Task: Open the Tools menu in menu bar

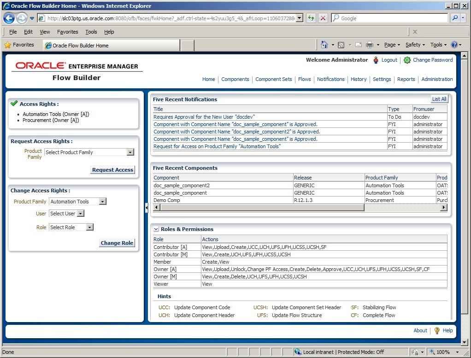Action: coord(91,31)
